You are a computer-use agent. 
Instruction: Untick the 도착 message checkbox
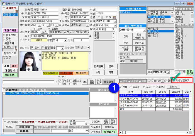(x=32, y=48)
